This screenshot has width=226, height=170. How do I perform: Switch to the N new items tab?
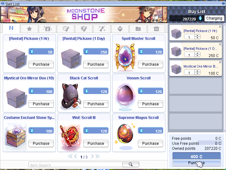(x=11, y=28)
